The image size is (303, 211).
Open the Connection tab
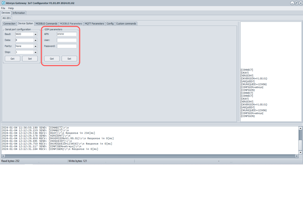(9, 23)
